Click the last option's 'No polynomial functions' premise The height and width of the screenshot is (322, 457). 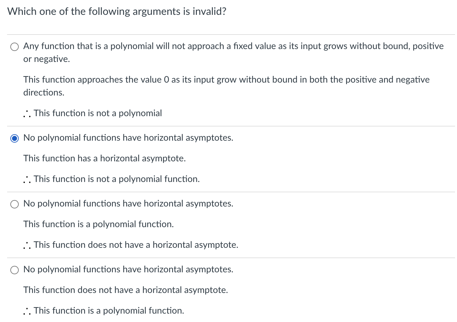coord(128,269)
